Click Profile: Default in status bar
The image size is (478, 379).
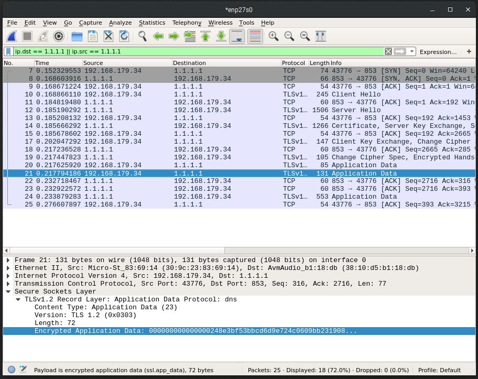pyautogui.click(x=439, y=370)
